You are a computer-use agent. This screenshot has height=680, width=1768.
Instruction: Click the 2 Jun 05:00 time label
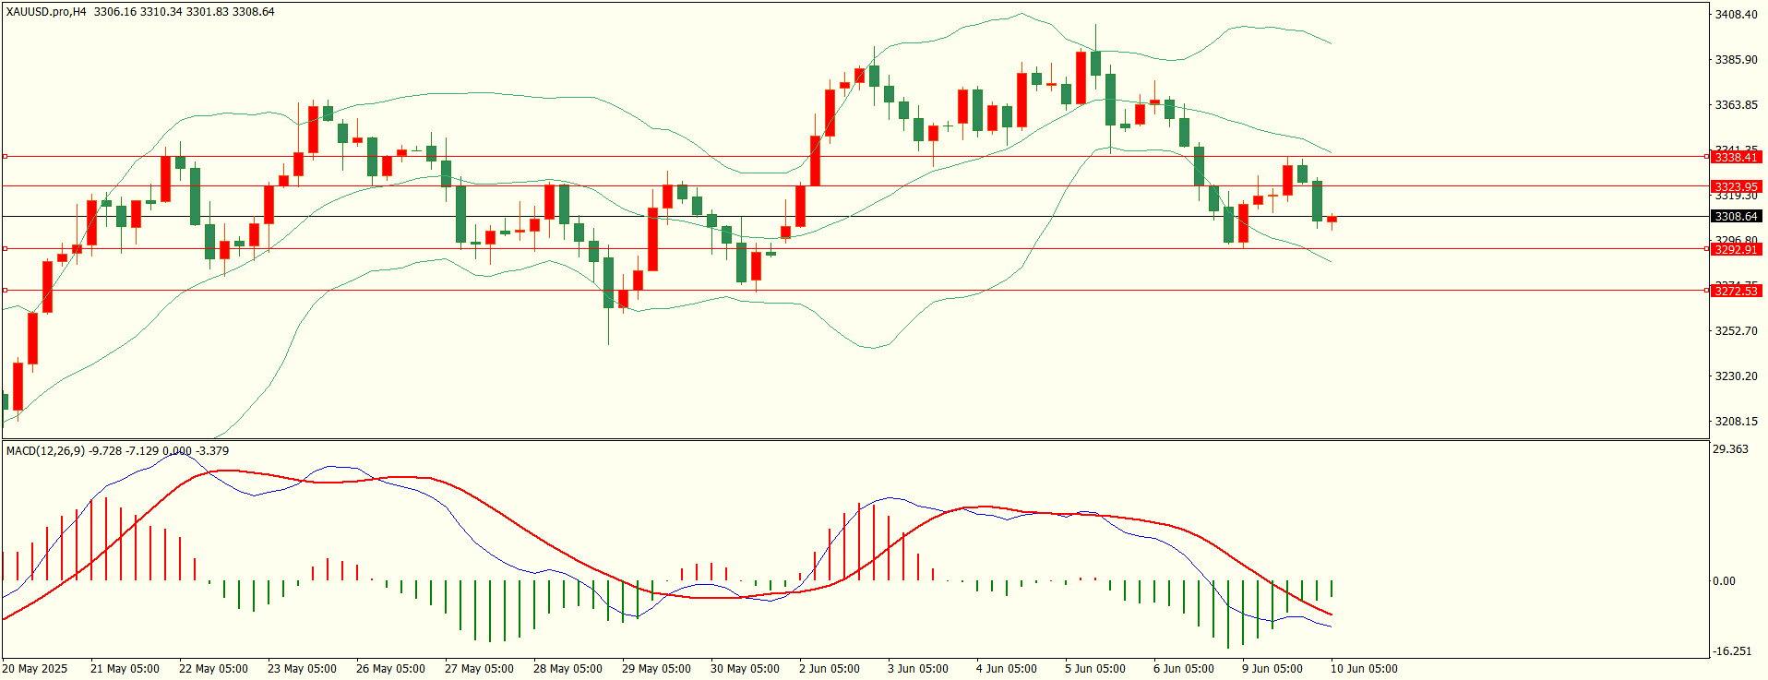[830, 669]
